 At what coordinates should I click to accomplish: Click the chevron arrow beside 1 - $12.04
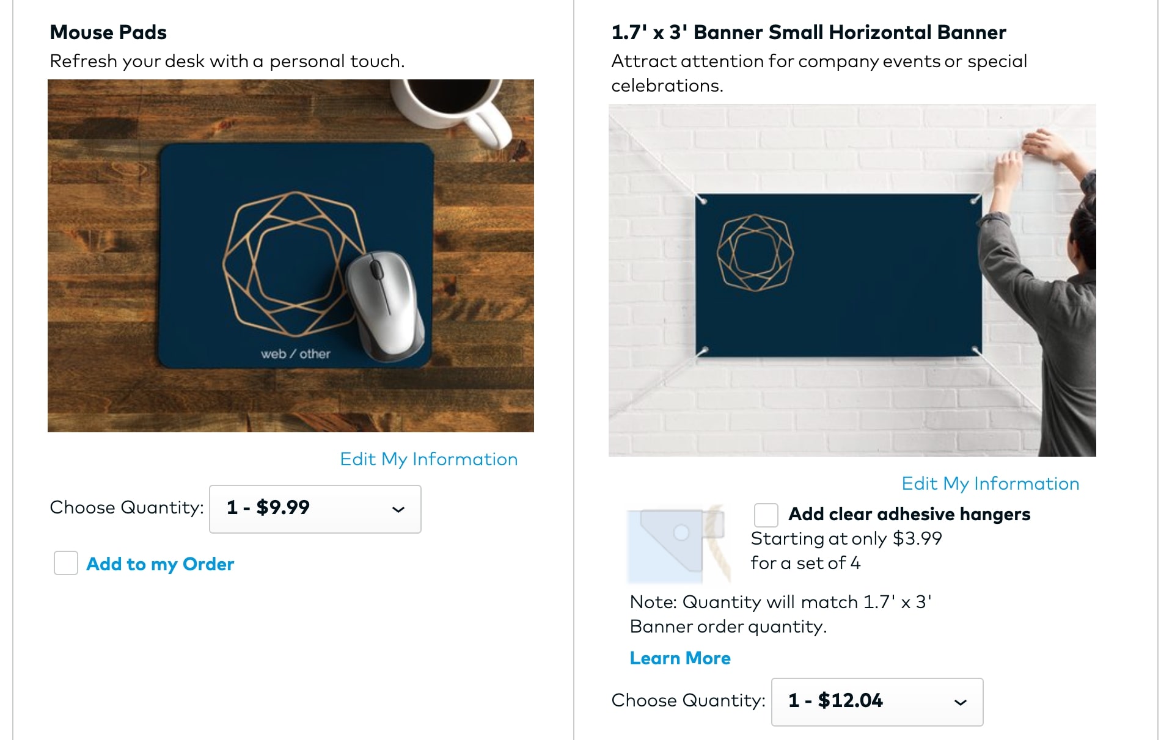point(960,702)
